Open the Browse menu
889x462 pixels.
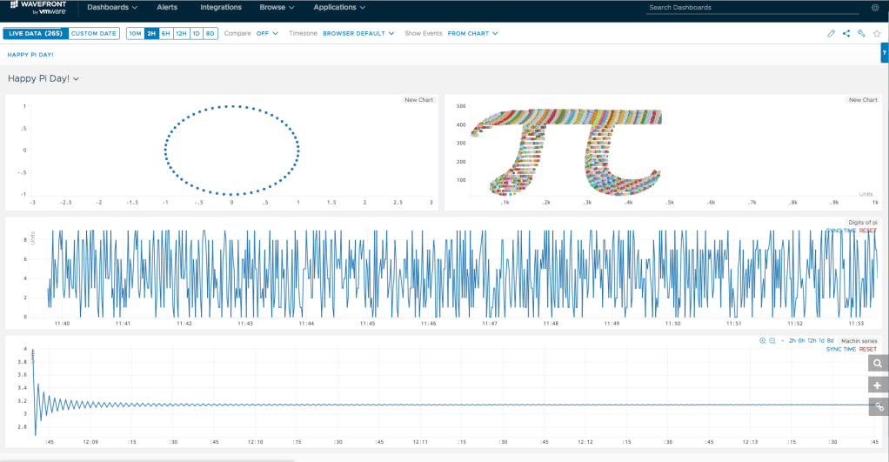tap(277, 7)
